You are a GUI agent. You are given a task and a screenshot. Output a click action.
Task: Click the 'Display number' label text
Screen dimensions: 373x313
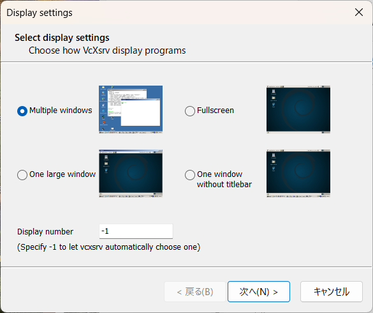[45, 231]
